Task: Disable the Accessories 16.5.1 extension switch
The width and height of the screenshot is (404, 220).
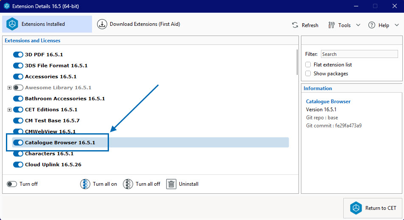Action: (x=18, y=77)
